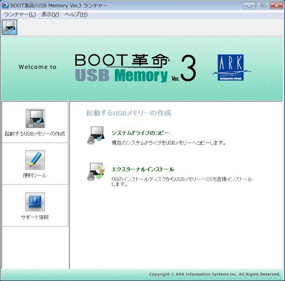Open the 便利ツール pencil icon
This screenshot has height=281, width=285.
pos(35,160)
